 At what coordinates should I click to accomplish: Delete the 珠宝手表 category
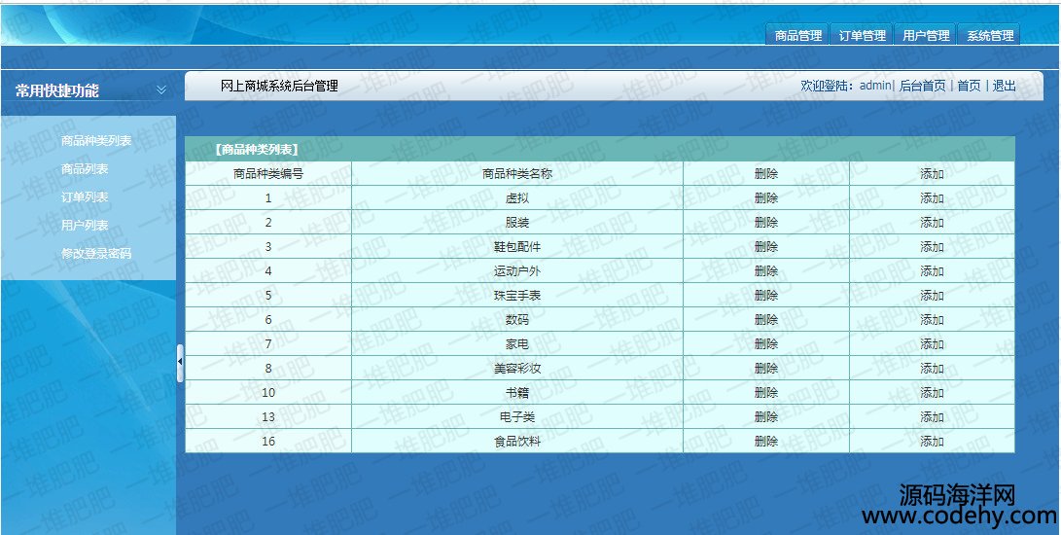[766, 296]
